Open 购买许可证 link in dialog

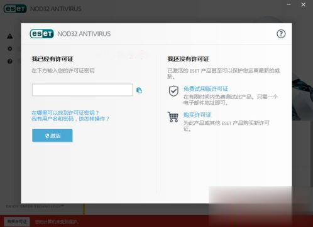click(197, 115)
